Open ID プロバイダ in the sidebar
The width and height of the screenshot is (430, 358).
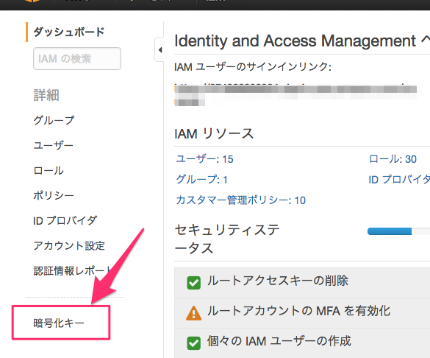(x=65, y=221)
